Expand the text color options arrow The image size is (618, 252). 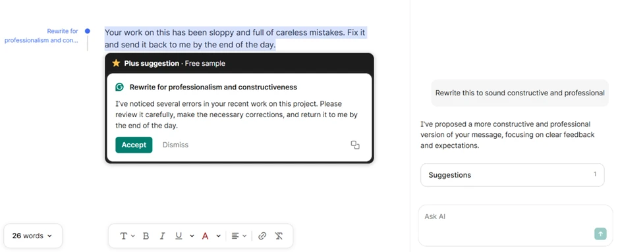click(x=218, y=236)
